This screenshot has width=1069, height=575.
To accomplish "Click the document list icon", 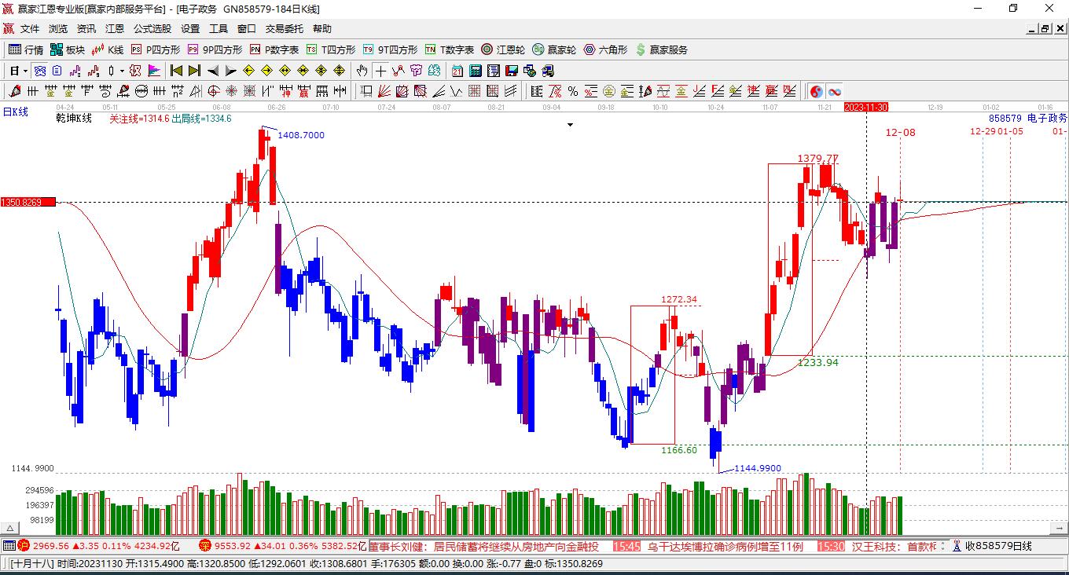I will [493, 71].
